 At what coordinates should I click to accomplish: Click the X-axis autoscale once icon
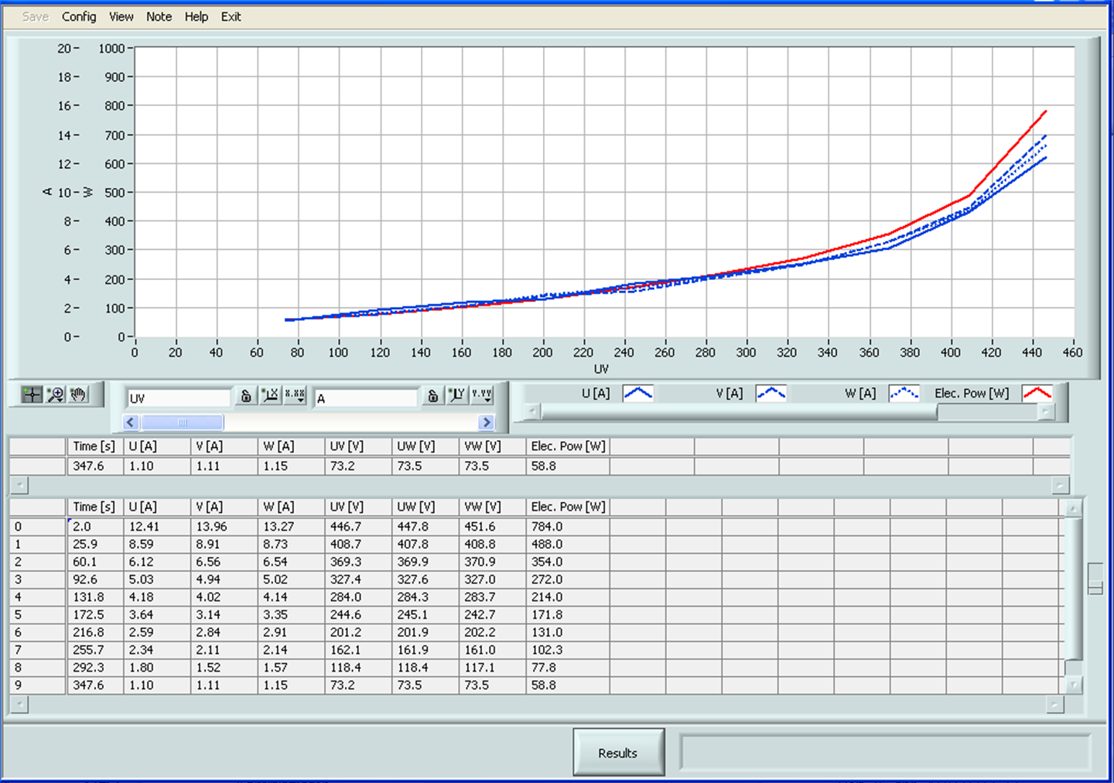pyautogui.click(x=270, y=395)
